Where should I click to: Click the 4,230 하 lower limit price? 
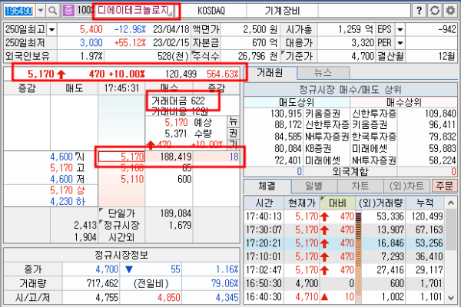68,202
